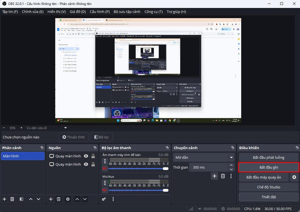The height and width of the screenshot is (212, 300).
Task: Click the Thuộc tính button
Action: click(x=73, y=137)
